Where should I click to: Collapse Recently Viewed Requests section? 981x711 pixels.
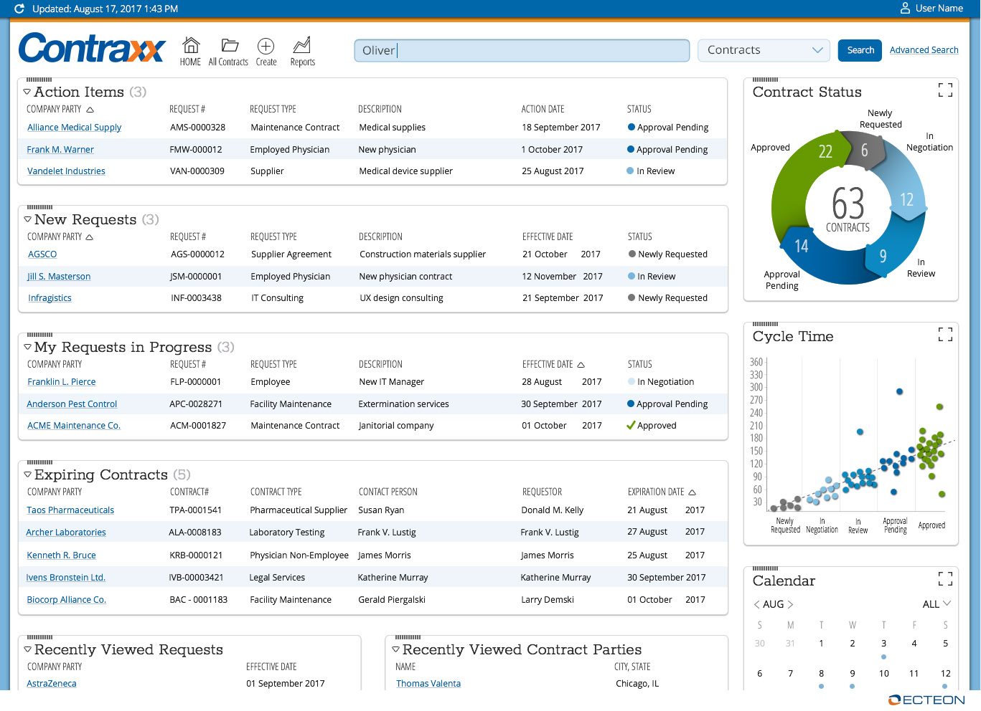click(x=27, y=649)
